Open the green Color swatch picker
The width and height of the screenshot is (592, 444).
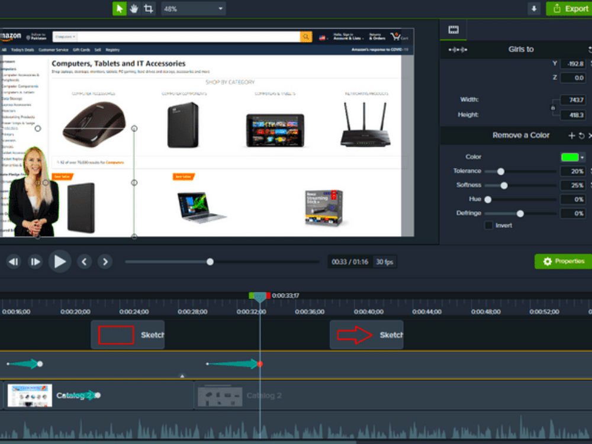click(x=570, y=157)
